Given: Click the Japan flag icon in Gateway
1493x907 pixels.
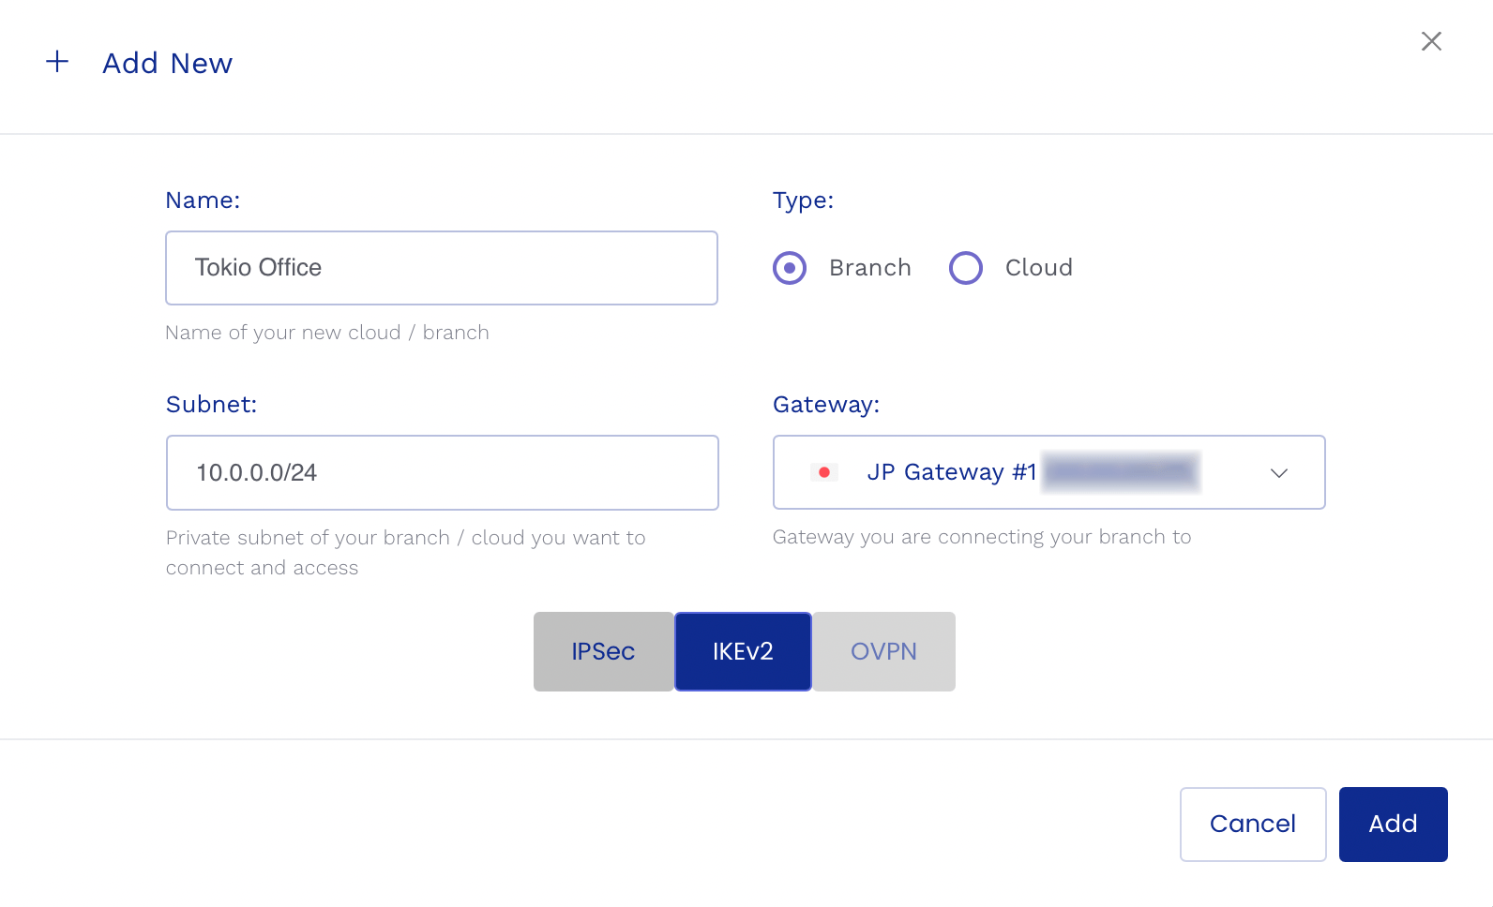Looking at the screenshot, I should (823, 472).
